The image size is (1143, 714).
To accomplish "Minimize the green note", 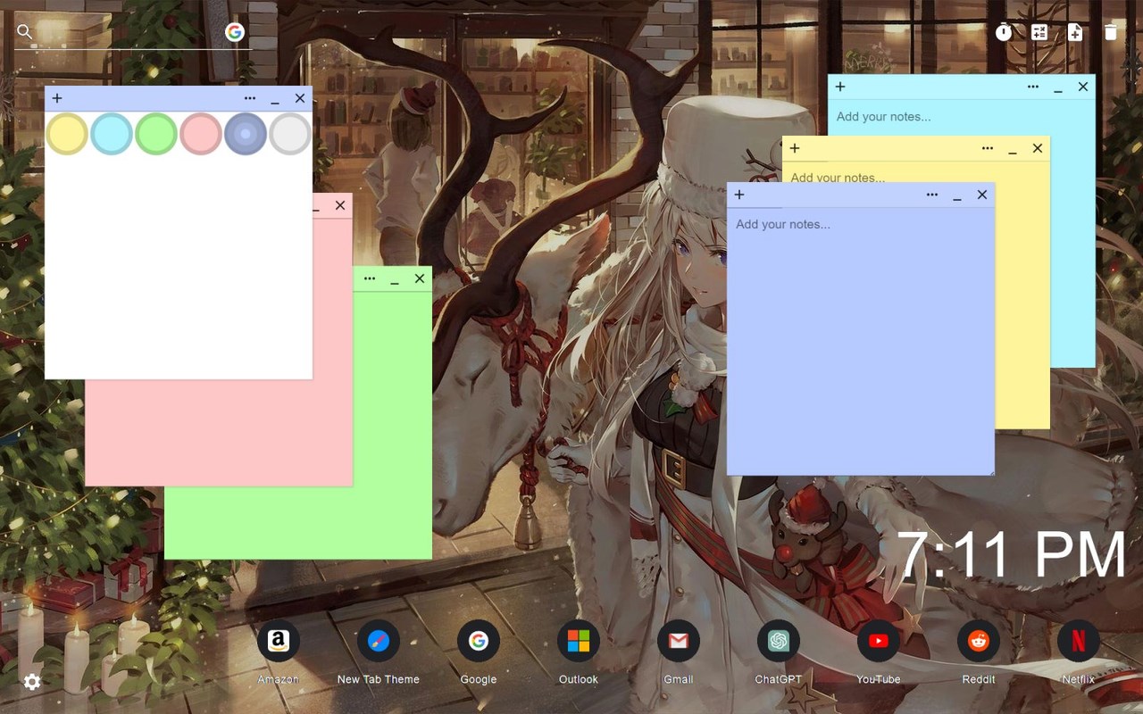I will (x=395, y=279).
